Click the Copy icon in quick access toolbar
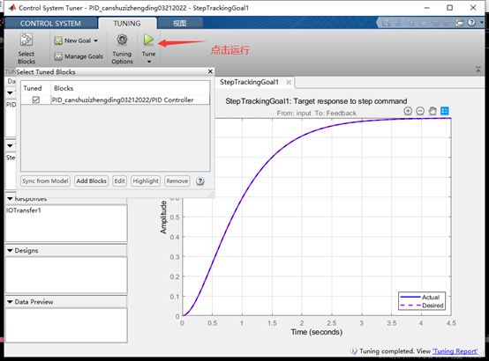489x361 pixels. 410,23
